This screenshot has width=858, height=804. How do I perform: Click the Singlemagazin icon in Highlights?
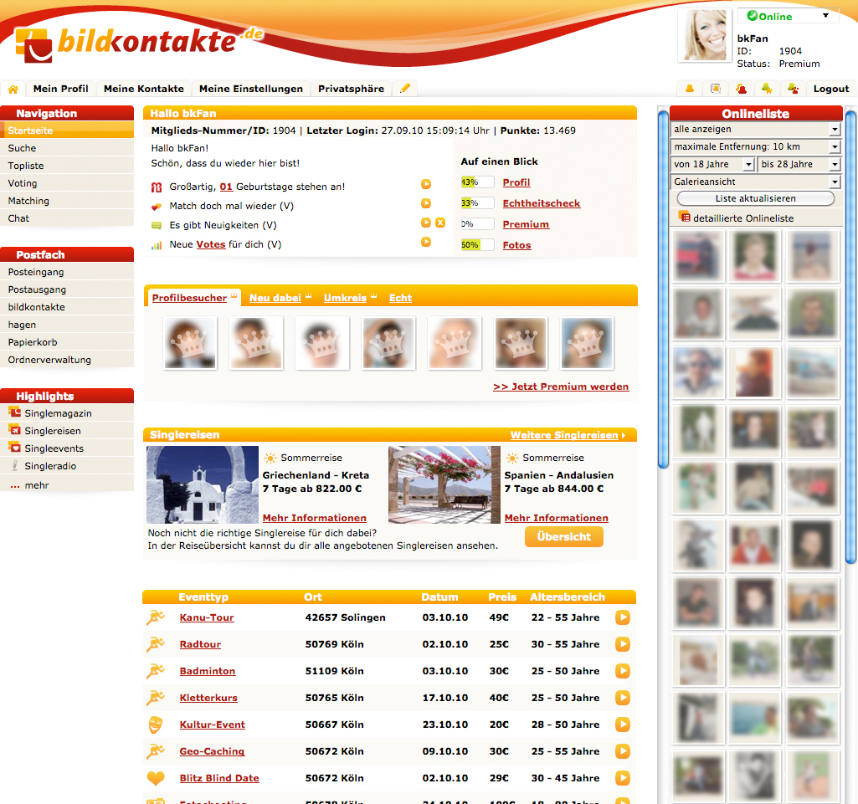pyautogui.click(x=15, y=412)
